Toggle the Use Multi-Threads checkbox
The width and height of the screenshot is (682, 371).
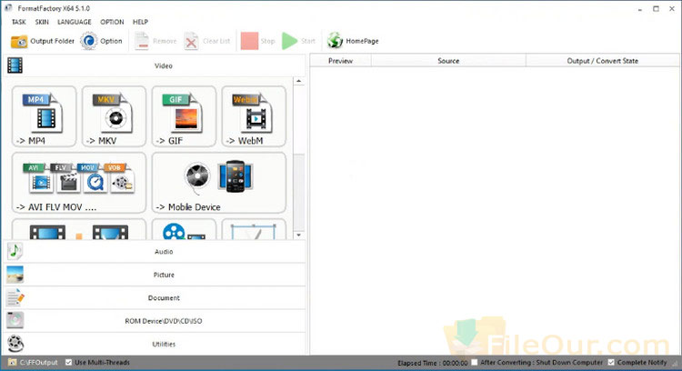point(68,362)
